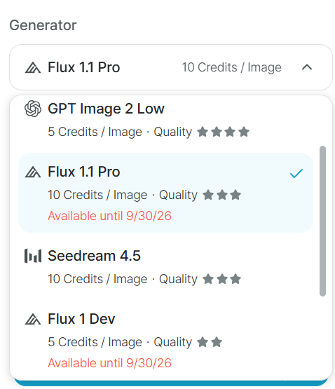The image size is (335, 389).
Task: Collapse the generator list with the up chevron
Action: point(307,67)
